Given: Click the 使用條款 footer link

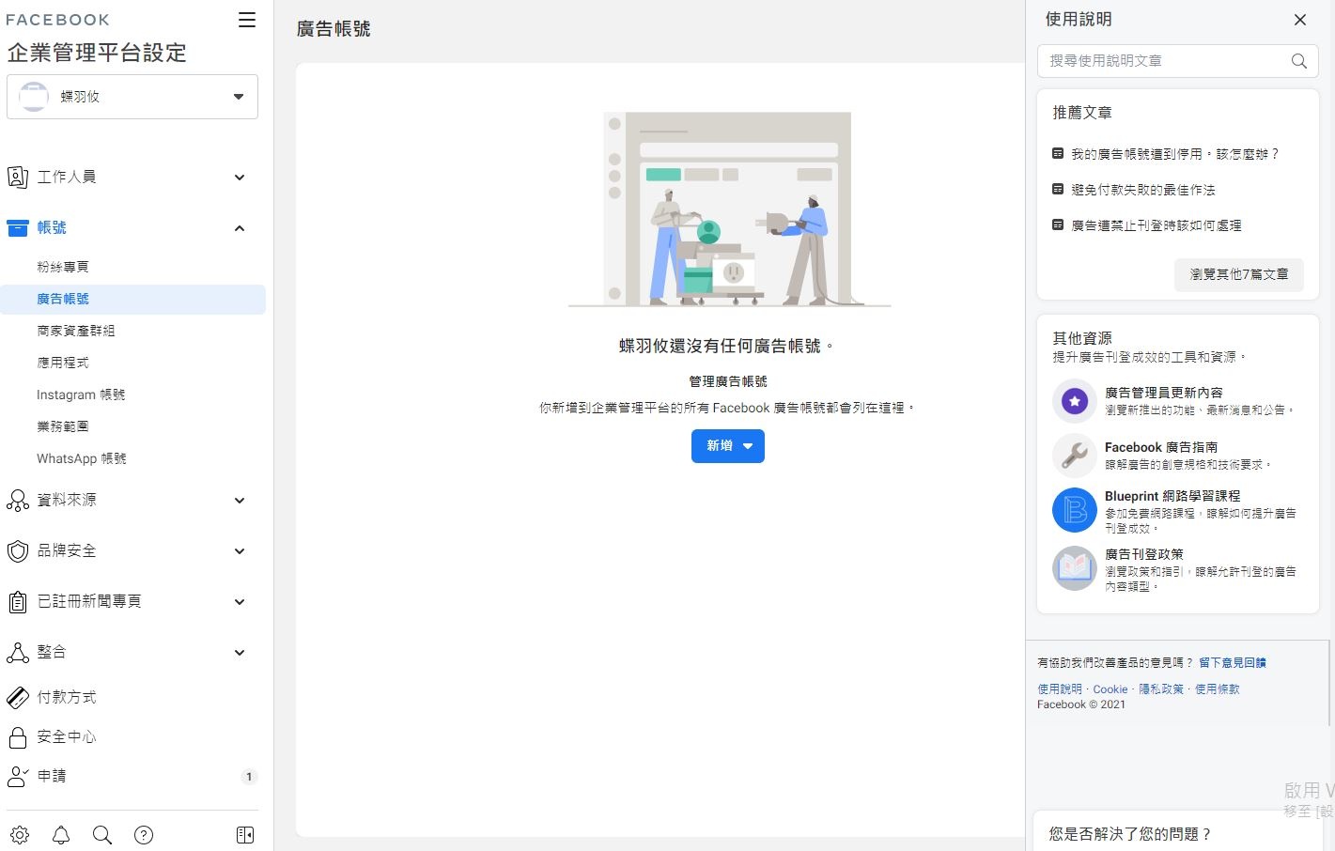Looking at the screenshot, I should (1218, 689).
